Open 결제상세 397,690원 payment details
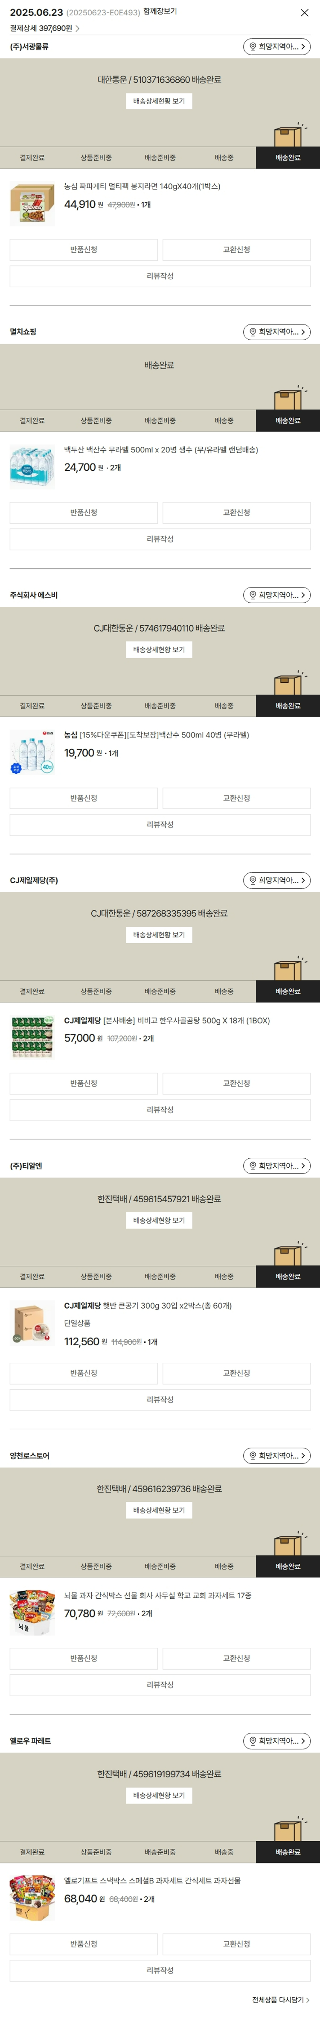The height and width of the screenshot is (2020, 320). pos(45,28)
